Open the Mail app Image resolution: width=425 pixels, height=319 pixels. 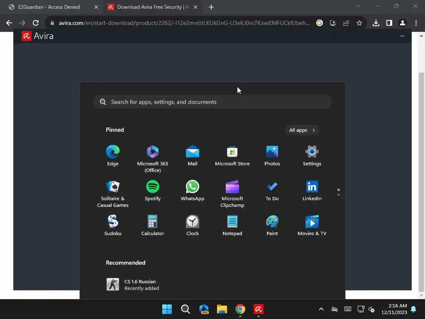coord(193,156)
